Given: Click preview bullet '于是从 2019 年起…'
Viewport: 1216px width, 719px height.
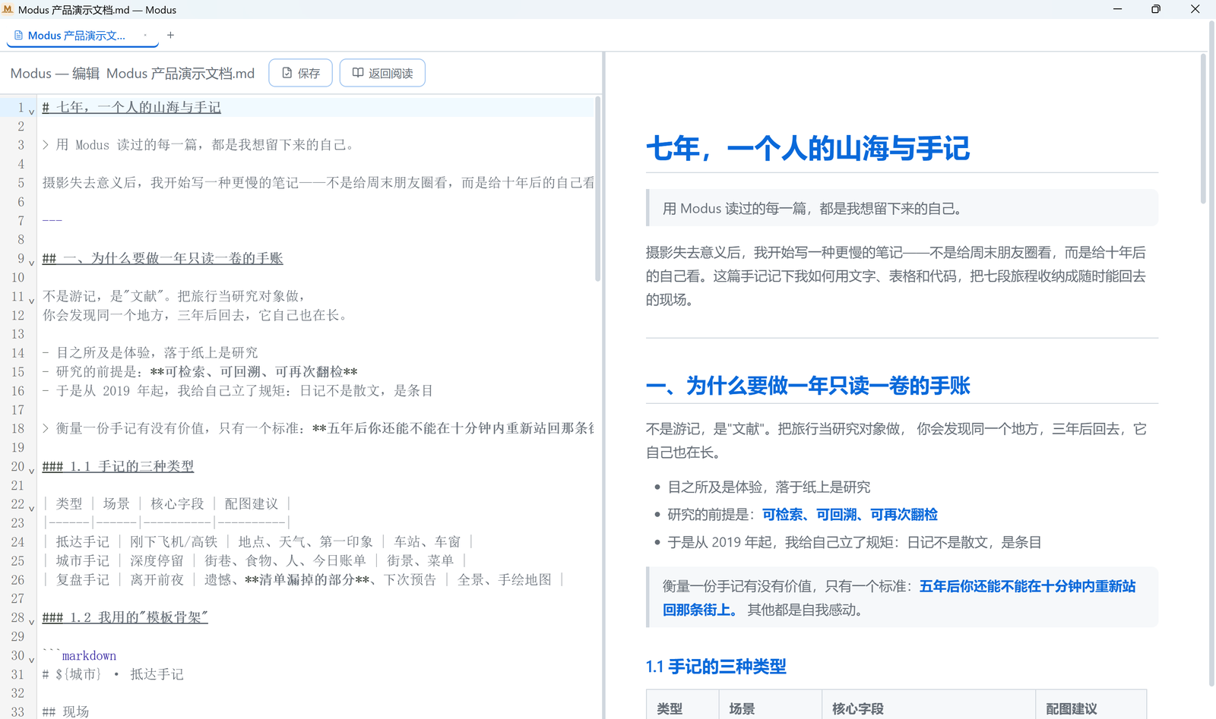Looking at the screenshot, I should coord(854,542).
